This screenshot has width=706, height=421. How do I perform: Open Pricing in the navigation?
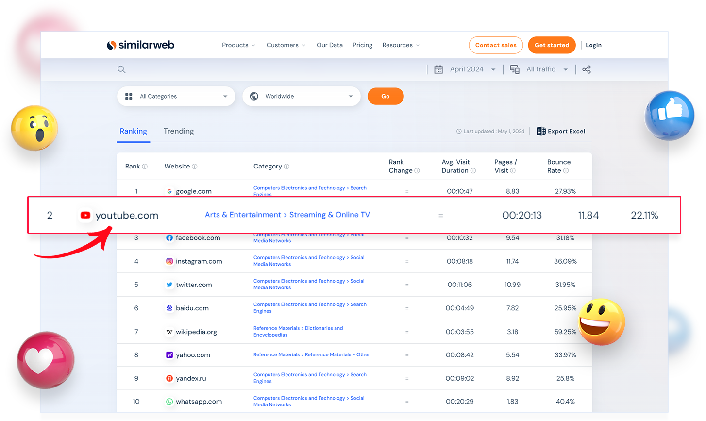point(363,45)
